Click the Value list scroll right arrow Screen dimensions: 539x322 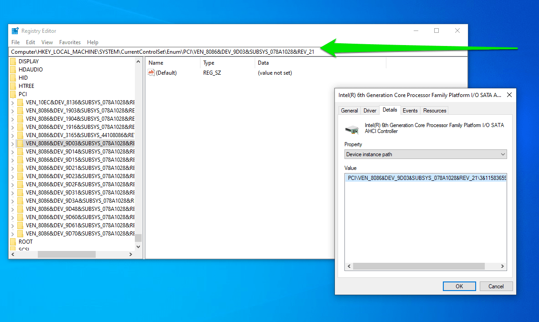(x=502, y=266)
